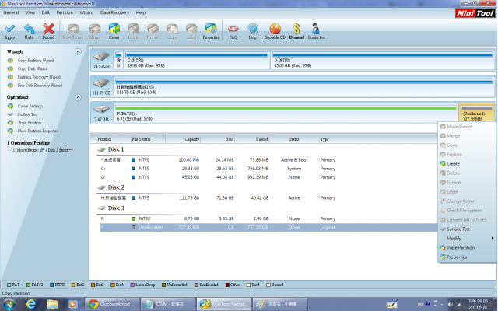498x311 pixels.
Task: Click the Contact us icon
Action: 316,29
